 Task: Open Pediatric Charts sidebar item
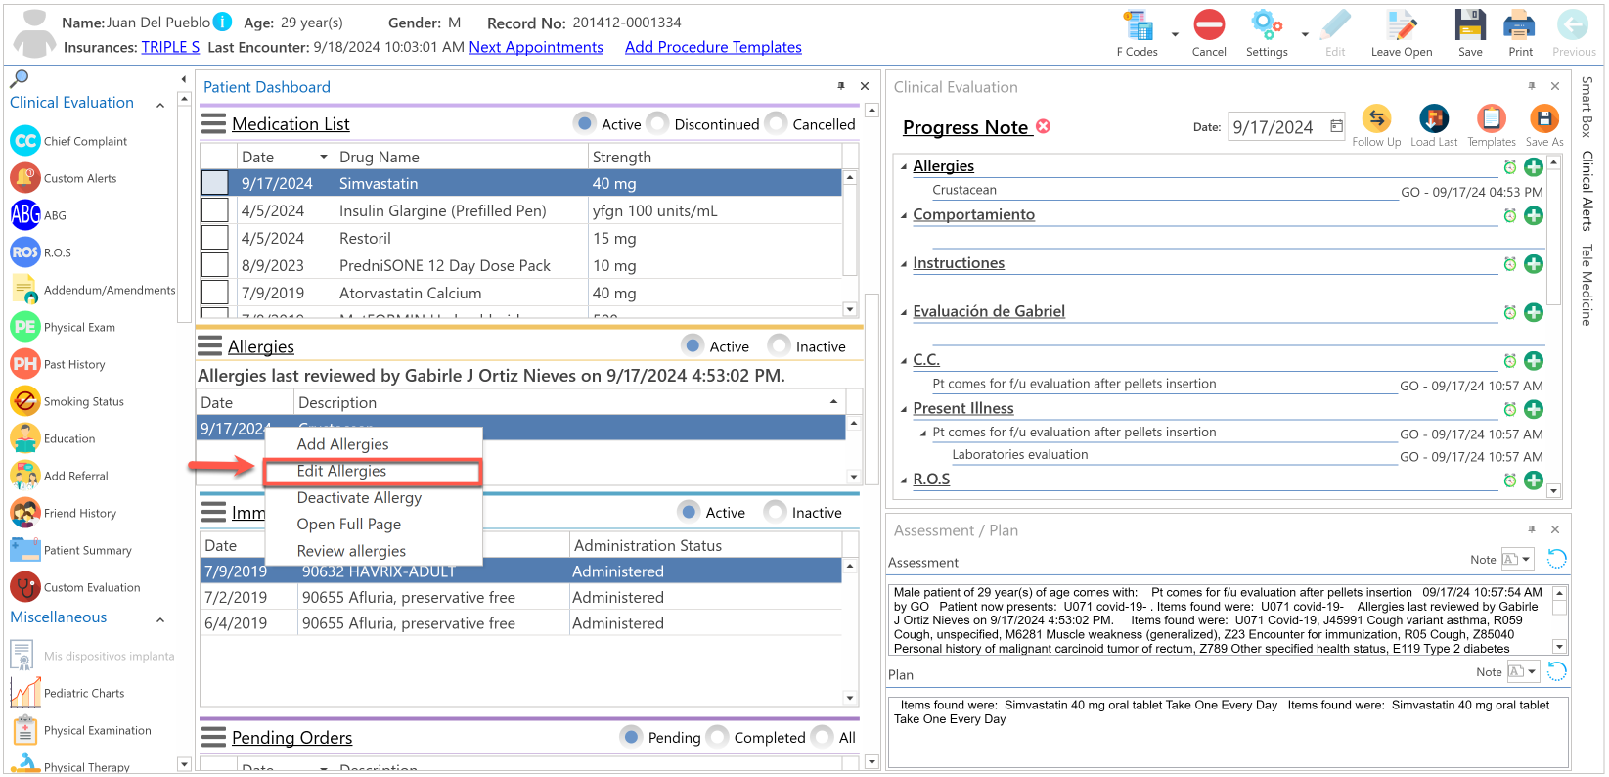coord(68,693)
